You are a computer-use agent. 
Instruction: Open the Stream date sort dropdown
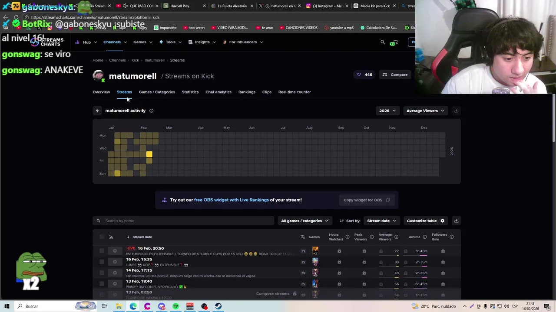(x=381, y=221)
